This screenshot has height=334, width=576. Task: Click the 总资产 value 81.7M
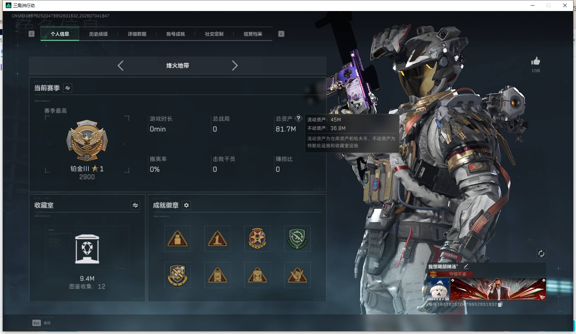coord(286,129)
